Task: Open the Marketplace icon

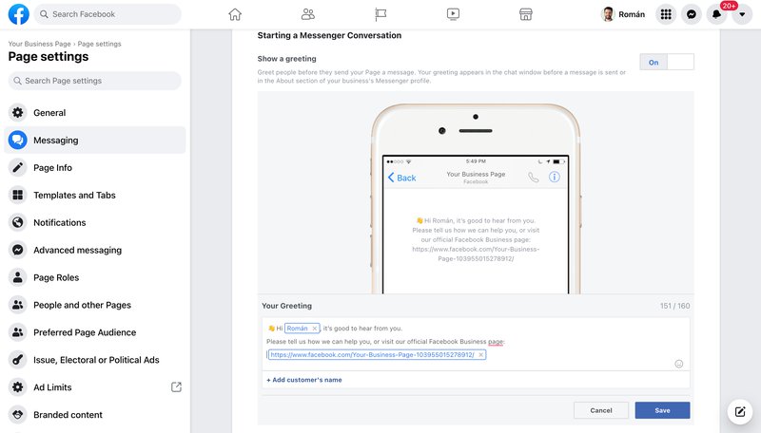Action: tap(526, 14)
